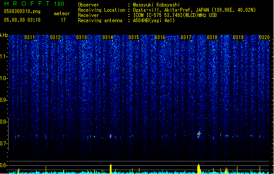Viewport: 274px width, 174px height.
Task: Click the date stamp 05.08.30 03:10
Action: coord(22,20)
